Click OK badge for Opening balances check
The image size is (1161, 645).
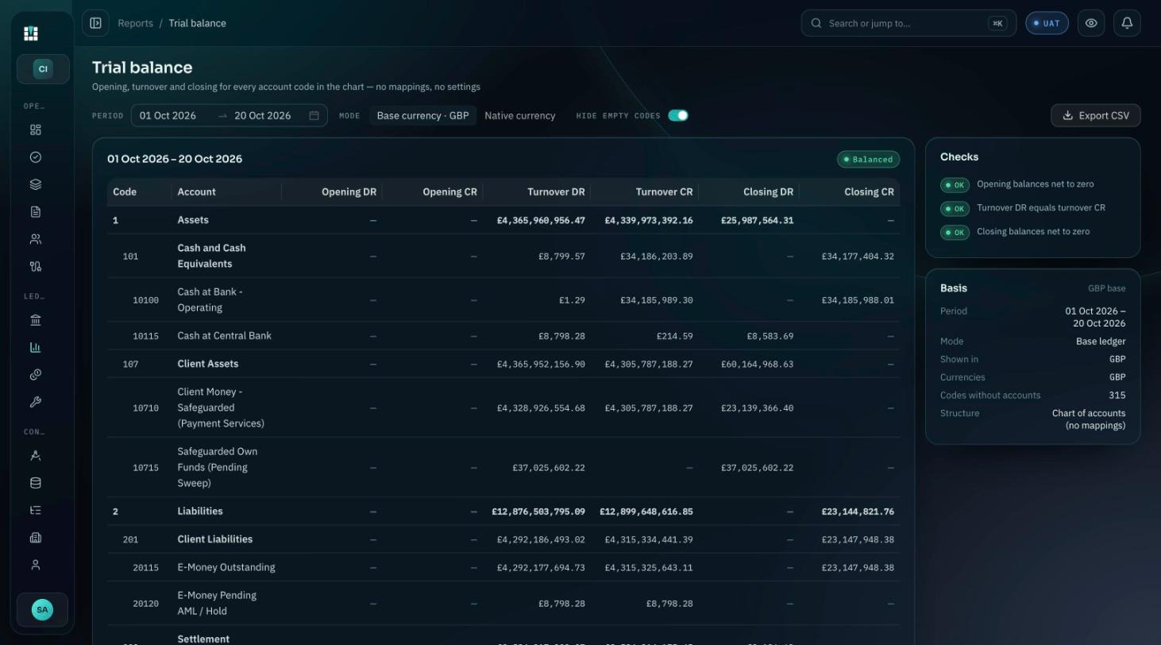(x=955, y=185)
